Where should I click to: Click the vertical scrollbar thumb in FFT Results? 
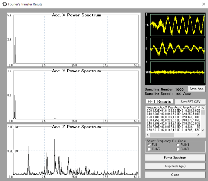(x=203, y=113)
